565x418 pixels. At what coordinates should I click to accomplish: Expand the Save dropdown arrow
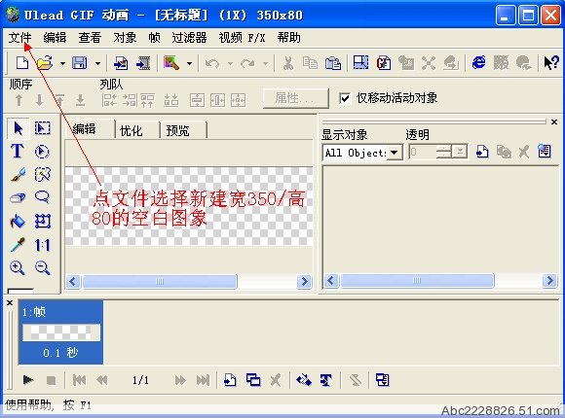coord(97,63)
